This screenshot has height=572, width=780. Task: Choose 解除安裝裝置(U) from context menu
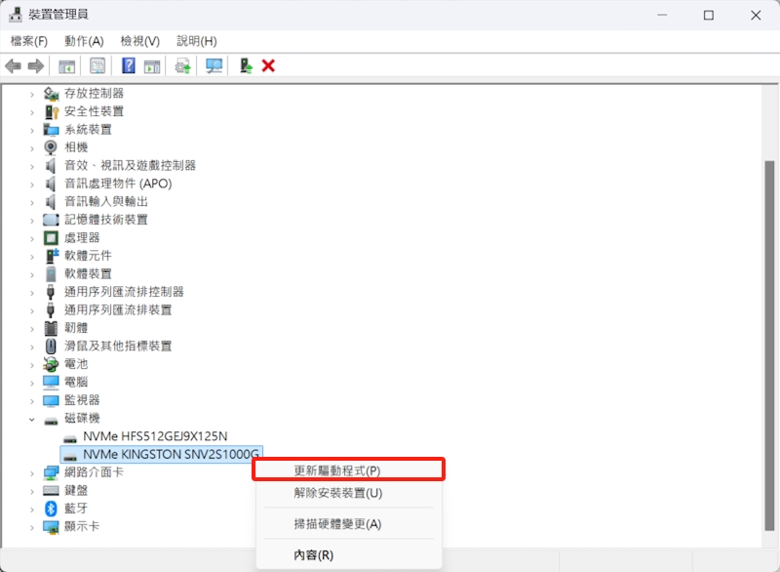click(x=348, y=493)
